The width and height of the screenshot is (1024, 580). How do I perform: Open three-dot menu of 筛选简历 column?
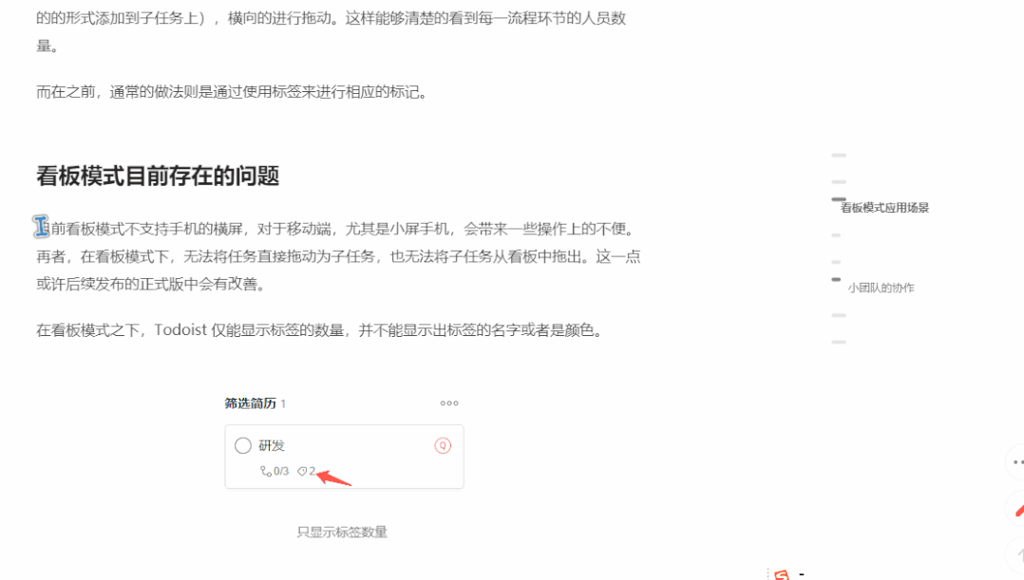[448, 403]
